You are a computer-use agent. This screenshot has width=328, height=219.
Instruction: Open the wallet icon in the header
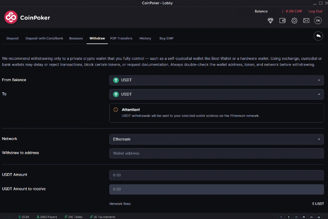pos(282,21)
